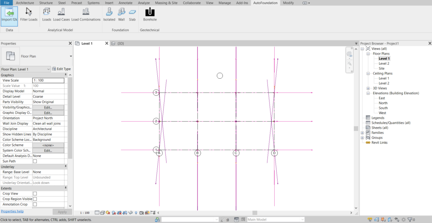Switch to the {3D} view tab
Viewport: 432px width, 223px height.
[x=120, y=43]
